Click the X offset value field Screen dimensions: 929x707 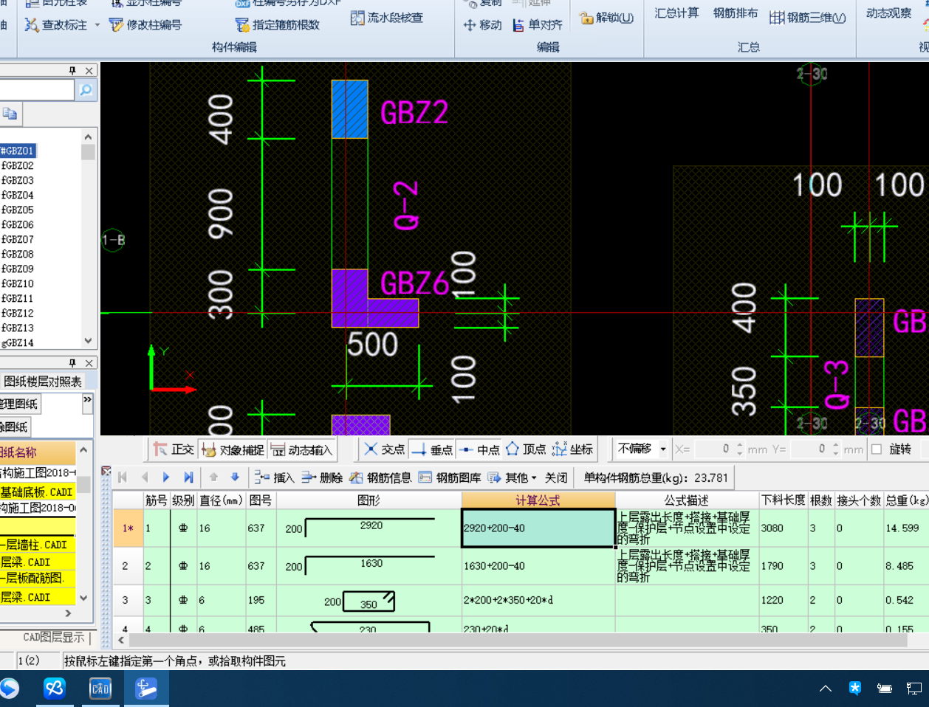719,449
